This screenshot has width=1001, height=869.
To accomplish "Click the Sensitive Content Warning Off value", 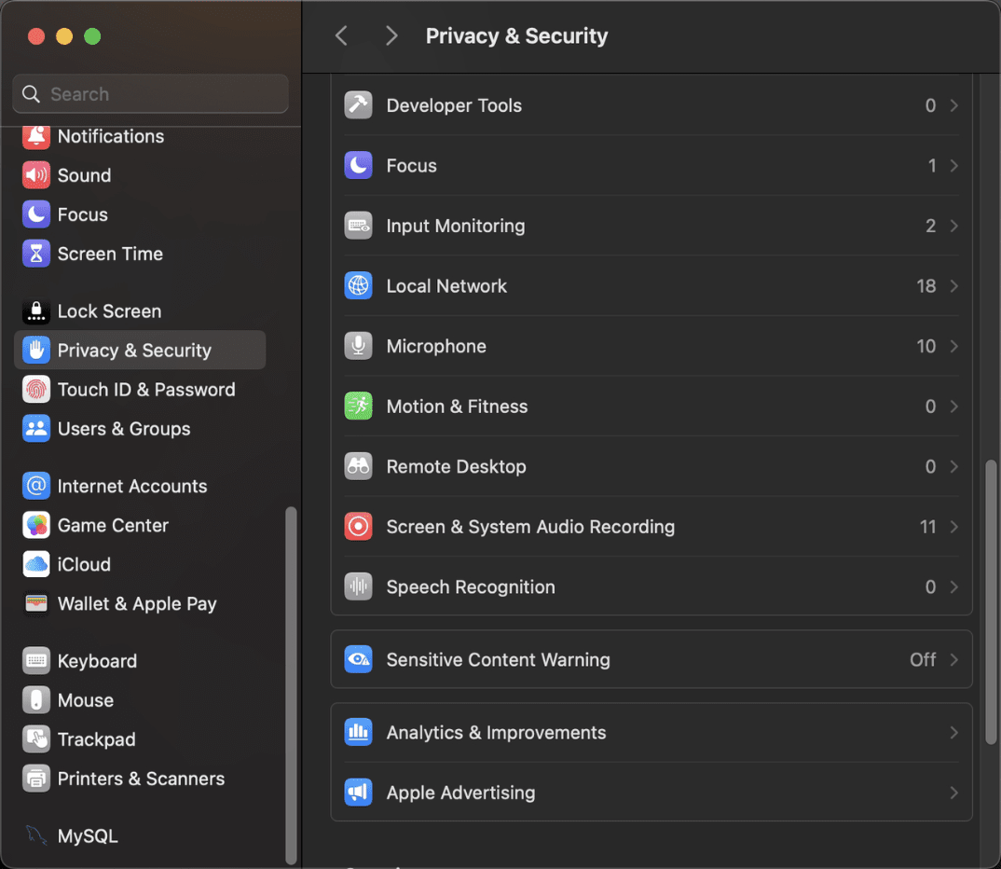I will coord(923,659).
